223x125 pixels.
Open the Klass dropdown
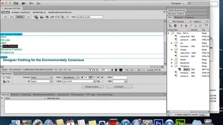(x=71, y=77)
